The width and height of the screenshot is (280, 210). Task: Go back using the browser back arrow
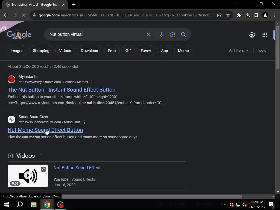click(x=6, y=15)
